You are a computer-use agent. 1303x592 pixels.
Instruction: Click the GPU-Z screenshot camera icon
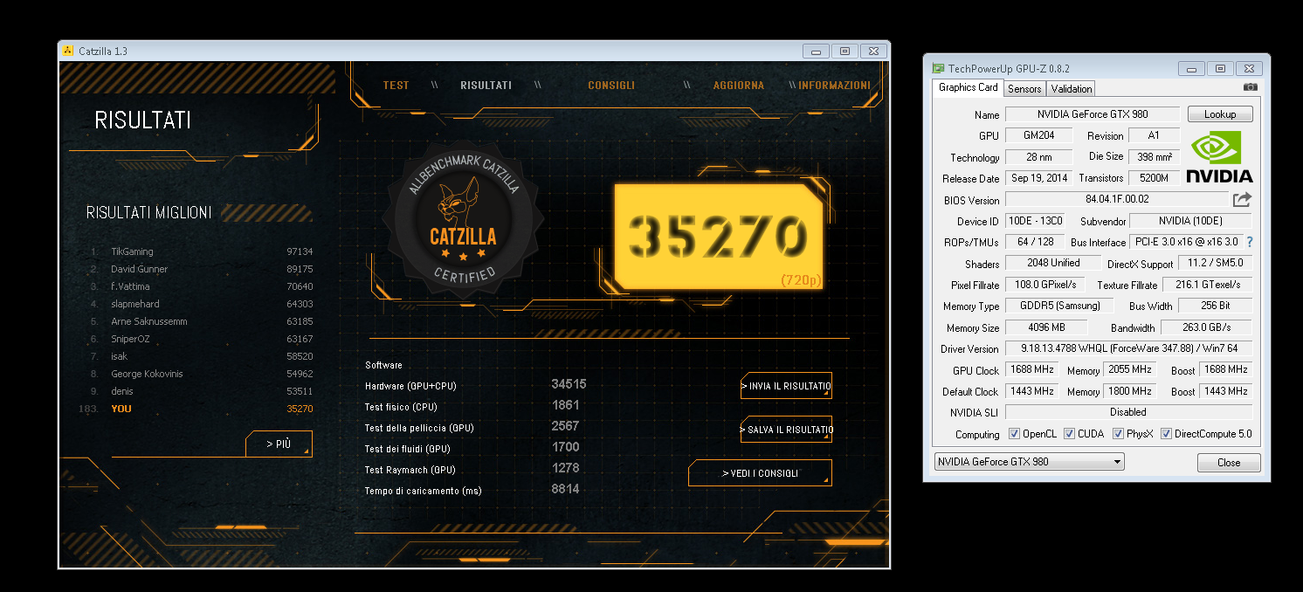coord(1251,86)
